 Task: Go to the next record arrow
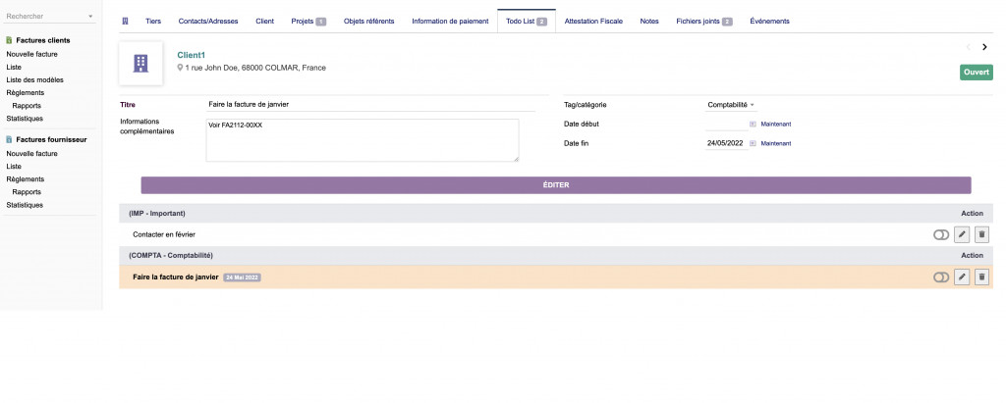(984, 47)
